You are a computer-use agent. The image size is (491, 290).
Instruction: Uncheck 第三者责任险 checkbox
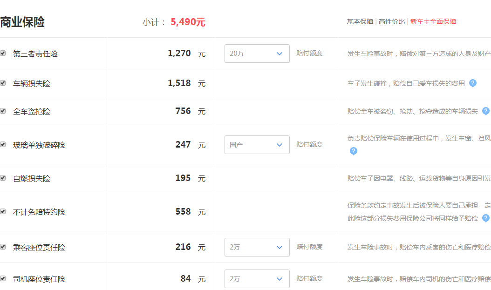point(3,53)
